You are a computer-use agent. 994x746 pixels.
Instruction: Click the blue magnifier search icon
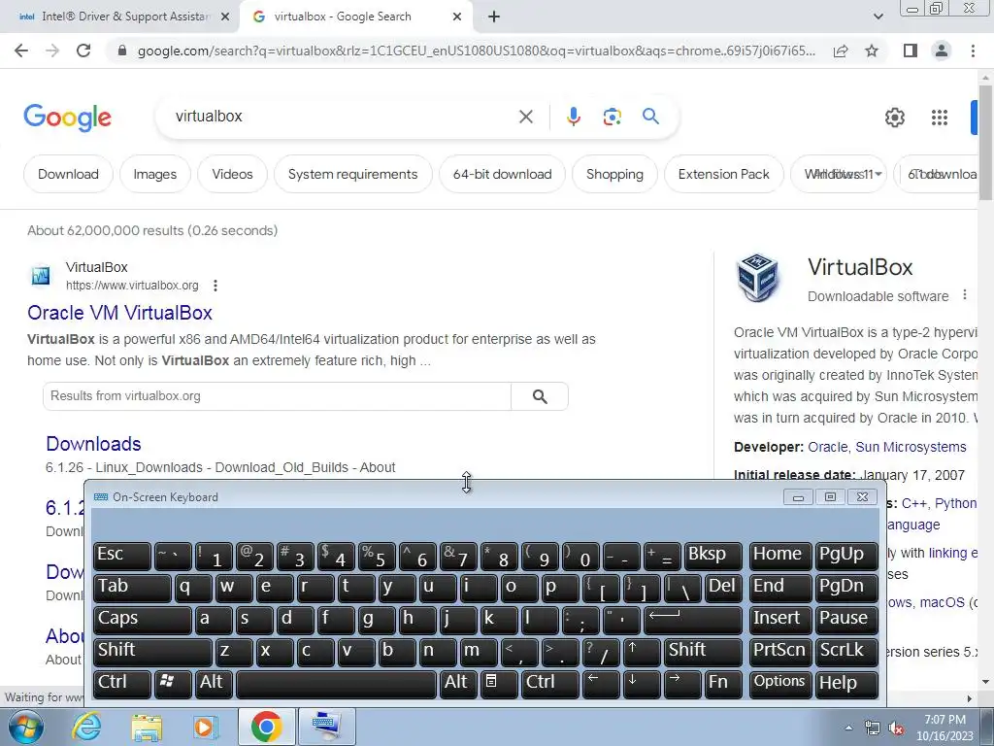[x=650, y=117]
